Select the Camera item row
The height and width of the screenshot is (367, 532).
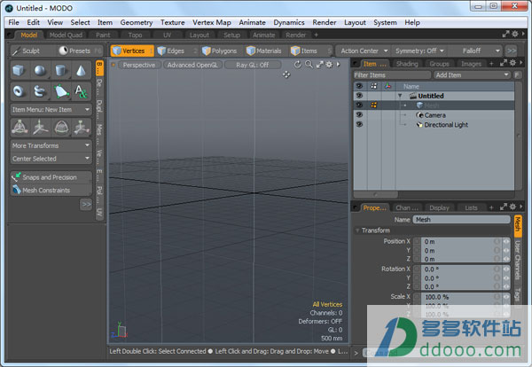point(434,115)
